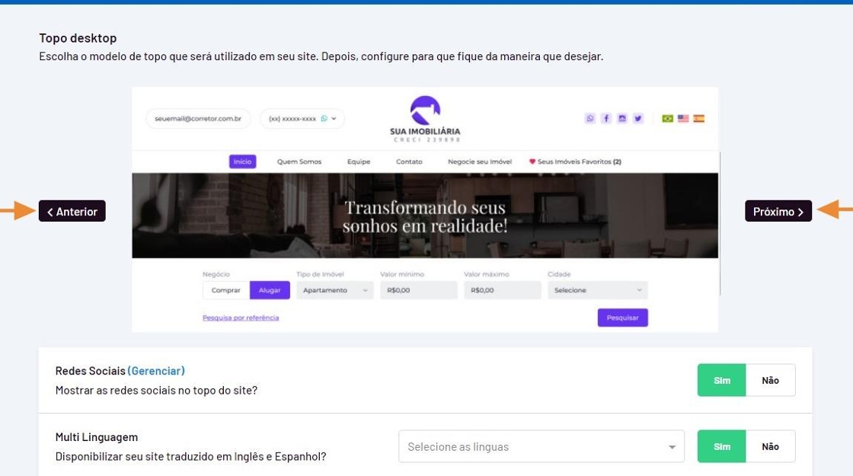Click the WhatsApp icon in preview header
Screen dimensions: 853x476
click(x=589, y=118)
